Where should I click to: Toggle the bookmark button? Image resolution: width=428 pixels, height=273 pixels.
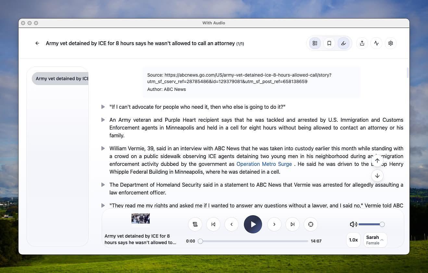tap(329, 43)
